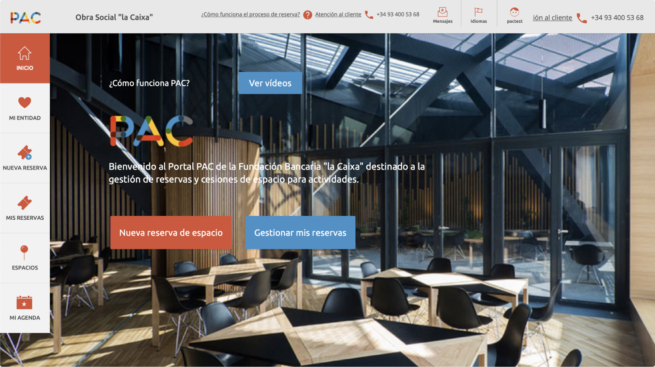The width and height of the screenshot is (655, 367).
Task: Click Gestionar mis reservas button
Action: point(300,232)
